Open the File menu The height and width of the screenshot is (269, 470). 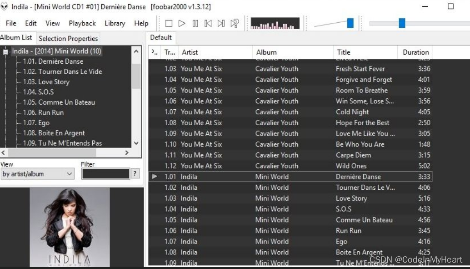tap(11, 23)
